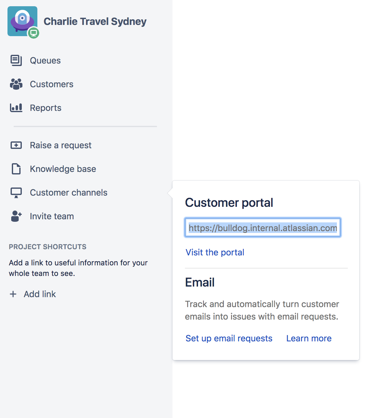
Task: Open the Queues section
Action: pyautogui.click(x=45, y=60)
